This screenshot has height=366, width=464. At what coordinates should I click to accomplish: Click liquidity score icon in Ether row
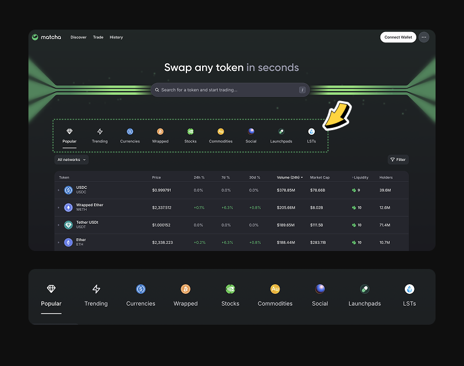[354, 242]
